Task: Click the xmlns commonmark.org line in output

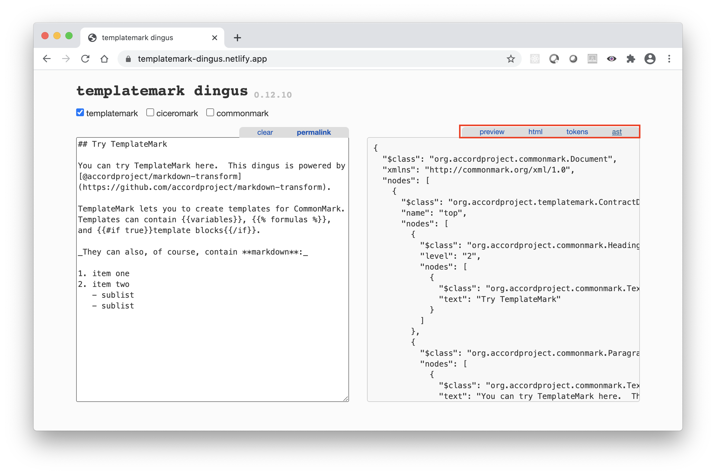Action: (x=479, y=170)
